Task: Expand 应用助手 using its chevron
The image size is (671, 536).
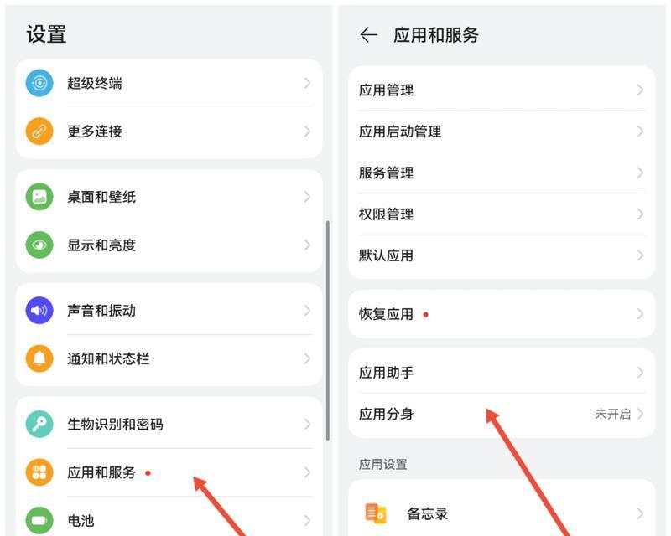Action: pos(640,373)
